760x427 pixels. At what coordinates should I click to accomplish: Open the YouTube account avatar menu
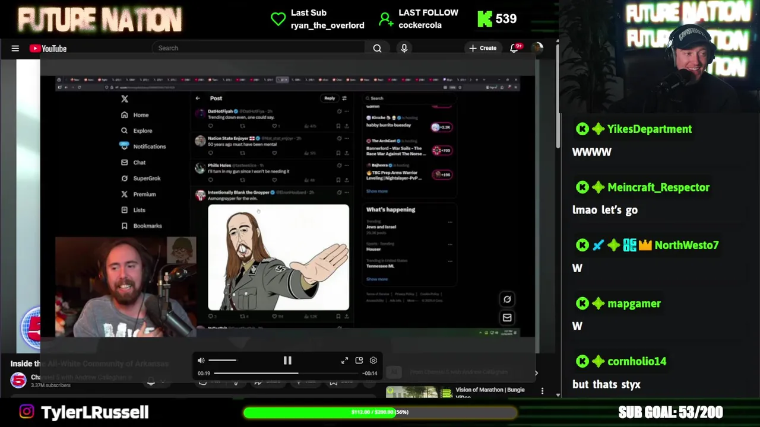coord(537,48)
